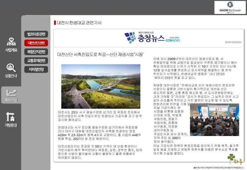The image size is (247, 170).
Task: Open the 개발환경 crane icon
Action: point(11,117)
